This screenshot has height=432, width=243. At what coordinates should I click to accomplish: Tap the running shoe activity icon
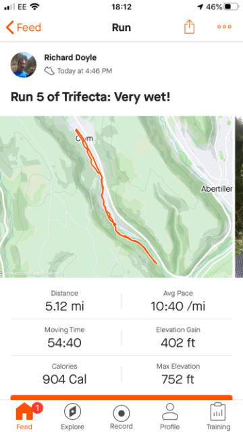49,71
